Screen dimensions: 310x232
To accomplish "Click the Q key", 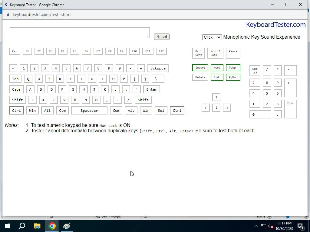I will [28, 79].
